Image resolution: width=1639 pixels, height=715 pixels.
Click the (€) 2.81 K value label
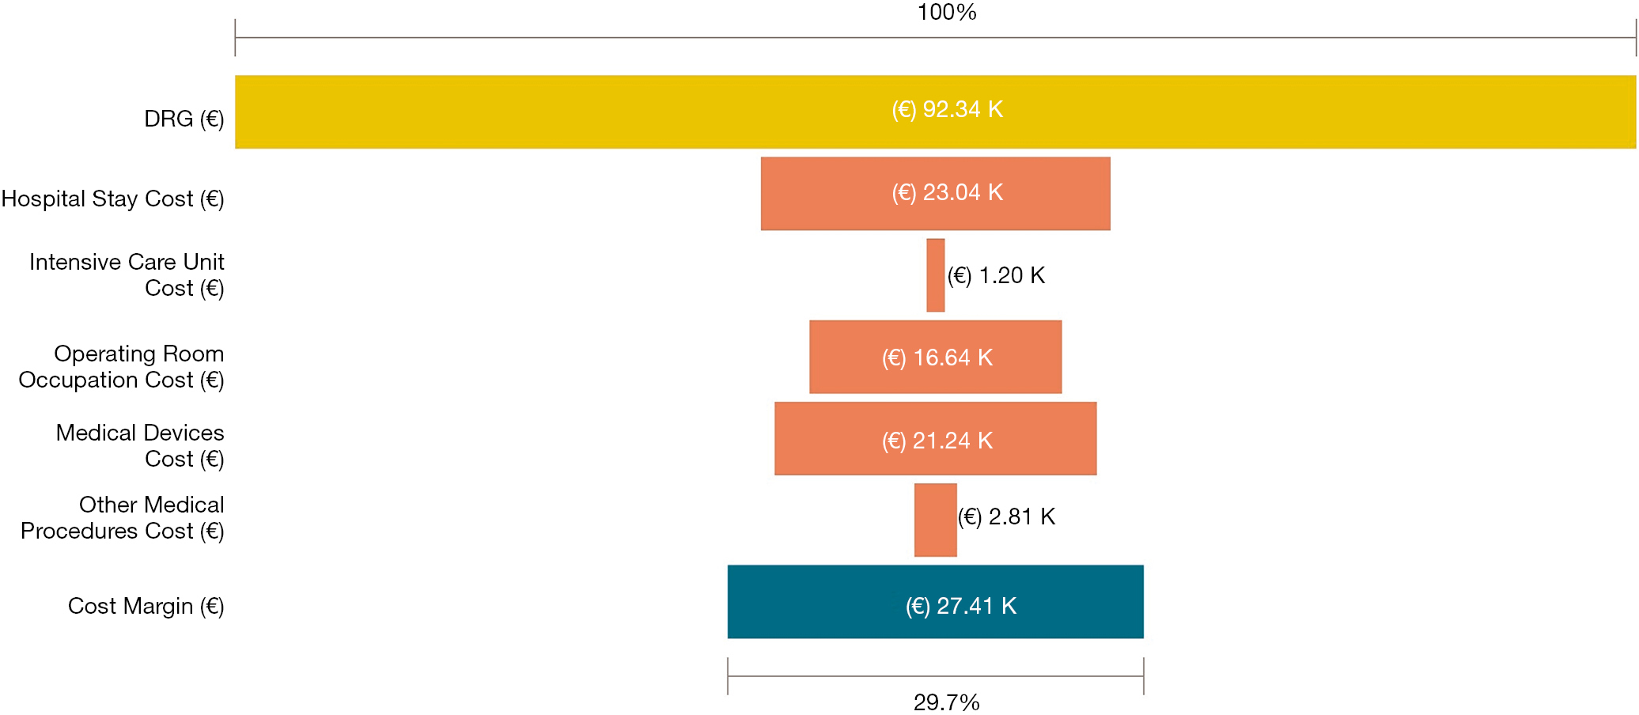(x=1007, y=516)
